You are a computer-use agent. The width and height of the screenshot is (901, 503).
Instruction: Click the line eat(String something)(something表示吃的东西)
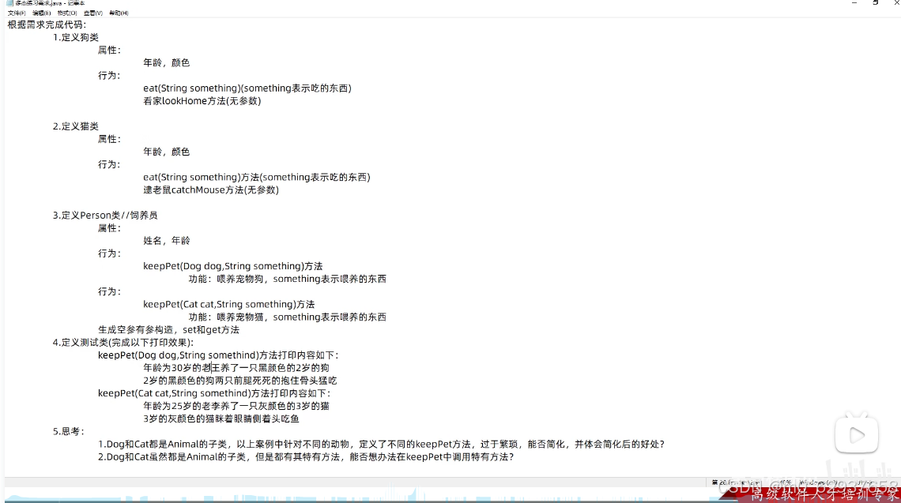tap(247, 88)
